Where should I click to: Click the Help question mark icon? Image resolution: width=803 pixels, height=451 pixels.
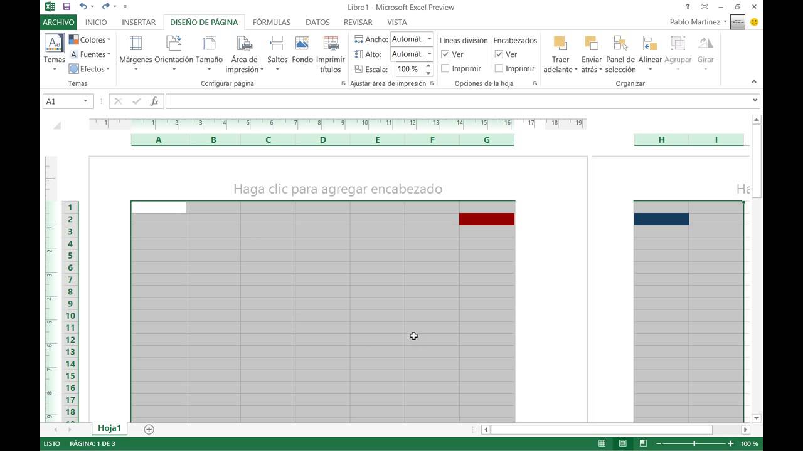coord(688,7)
